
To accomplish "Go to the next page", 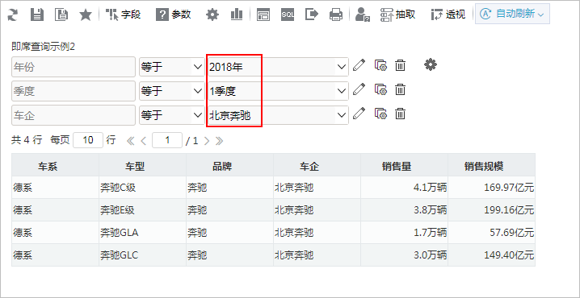I will 207,140.
